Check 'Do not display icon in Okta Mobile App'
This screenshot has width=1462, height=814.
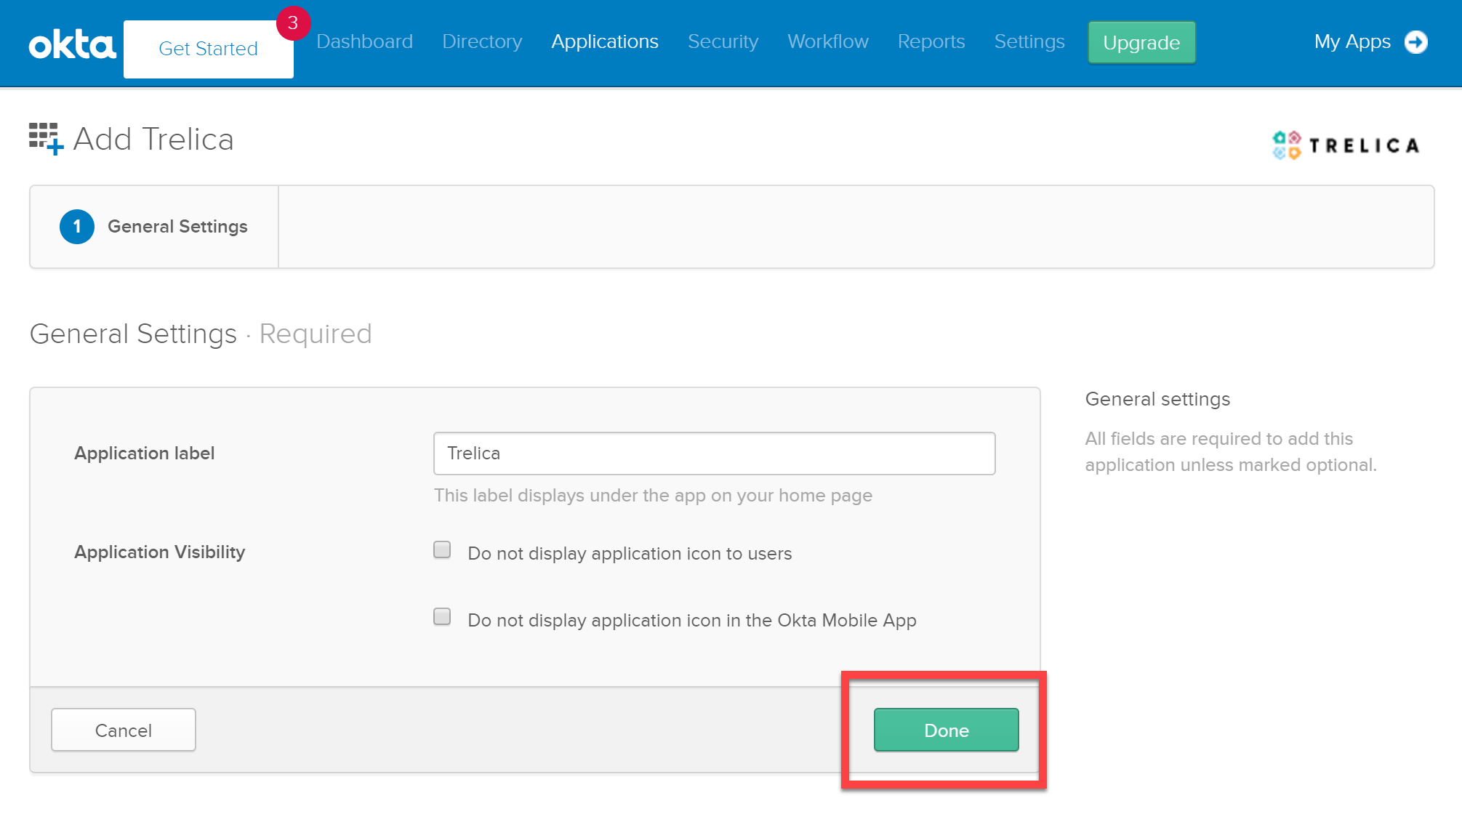point(442,617)
